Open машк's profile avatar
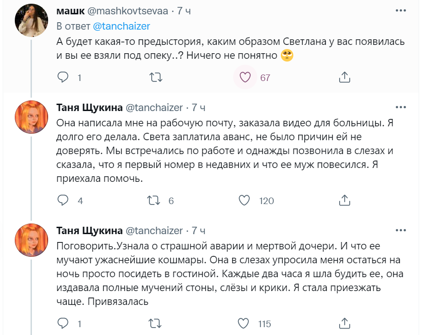Screen dimensions: 421x335 click(31, 21)
